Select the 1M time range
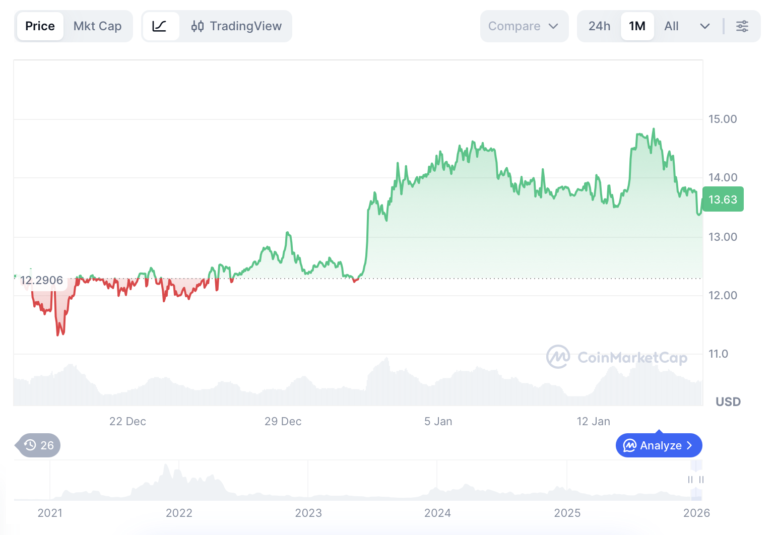Viewport: 774px width, 535px height. tap(637, 26)
